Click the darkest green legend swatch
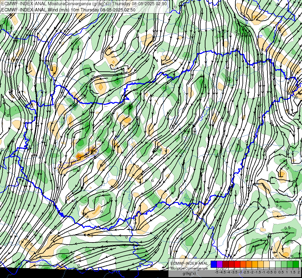The image size is (302, 278). click(296, 264)
